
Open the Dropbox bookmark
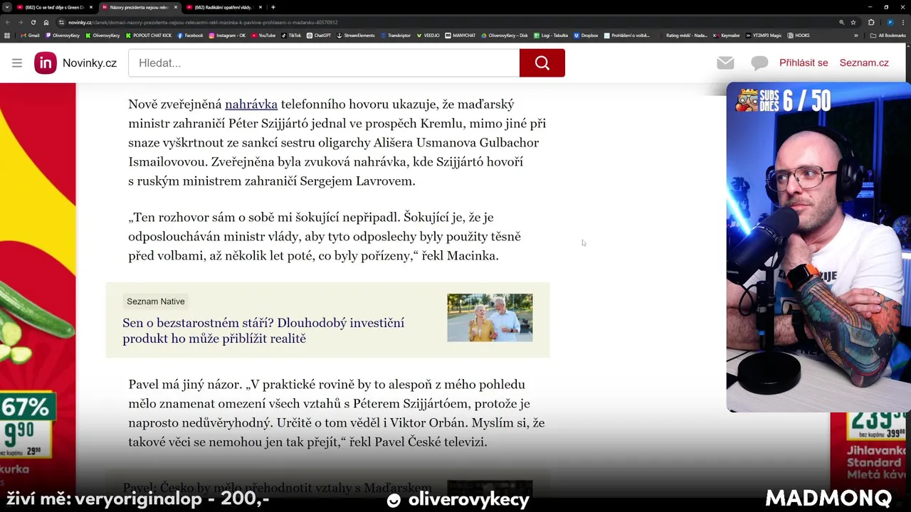point(586,36)
